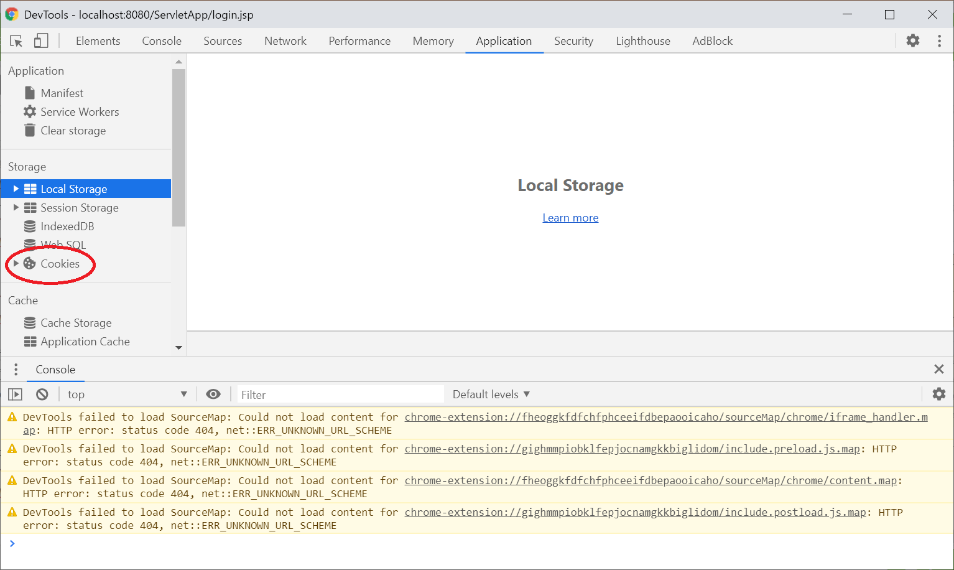Open the Security tab

click(573, 41)
